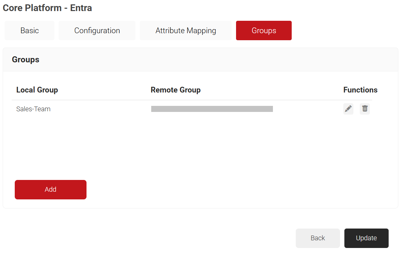Click the Functions column header

[x=360, y=90]
